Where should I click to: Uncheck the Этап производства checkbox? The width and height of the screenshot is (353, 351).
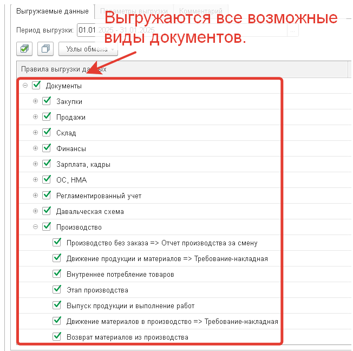57,289
